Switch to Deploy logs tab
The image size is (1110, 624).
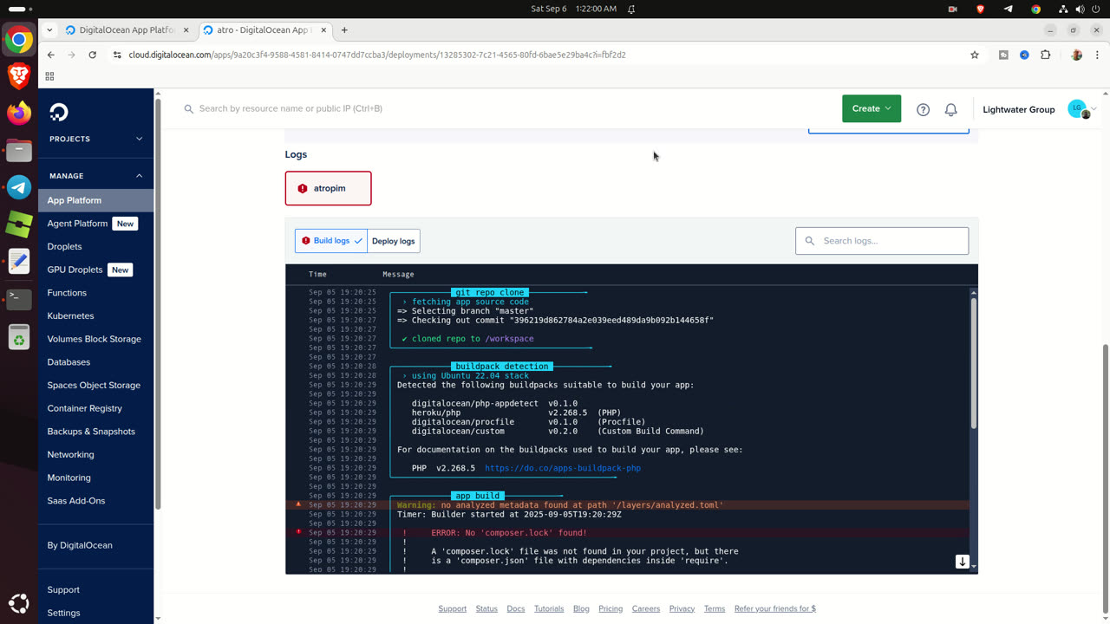pyautogui.click(x=394, y=241)
